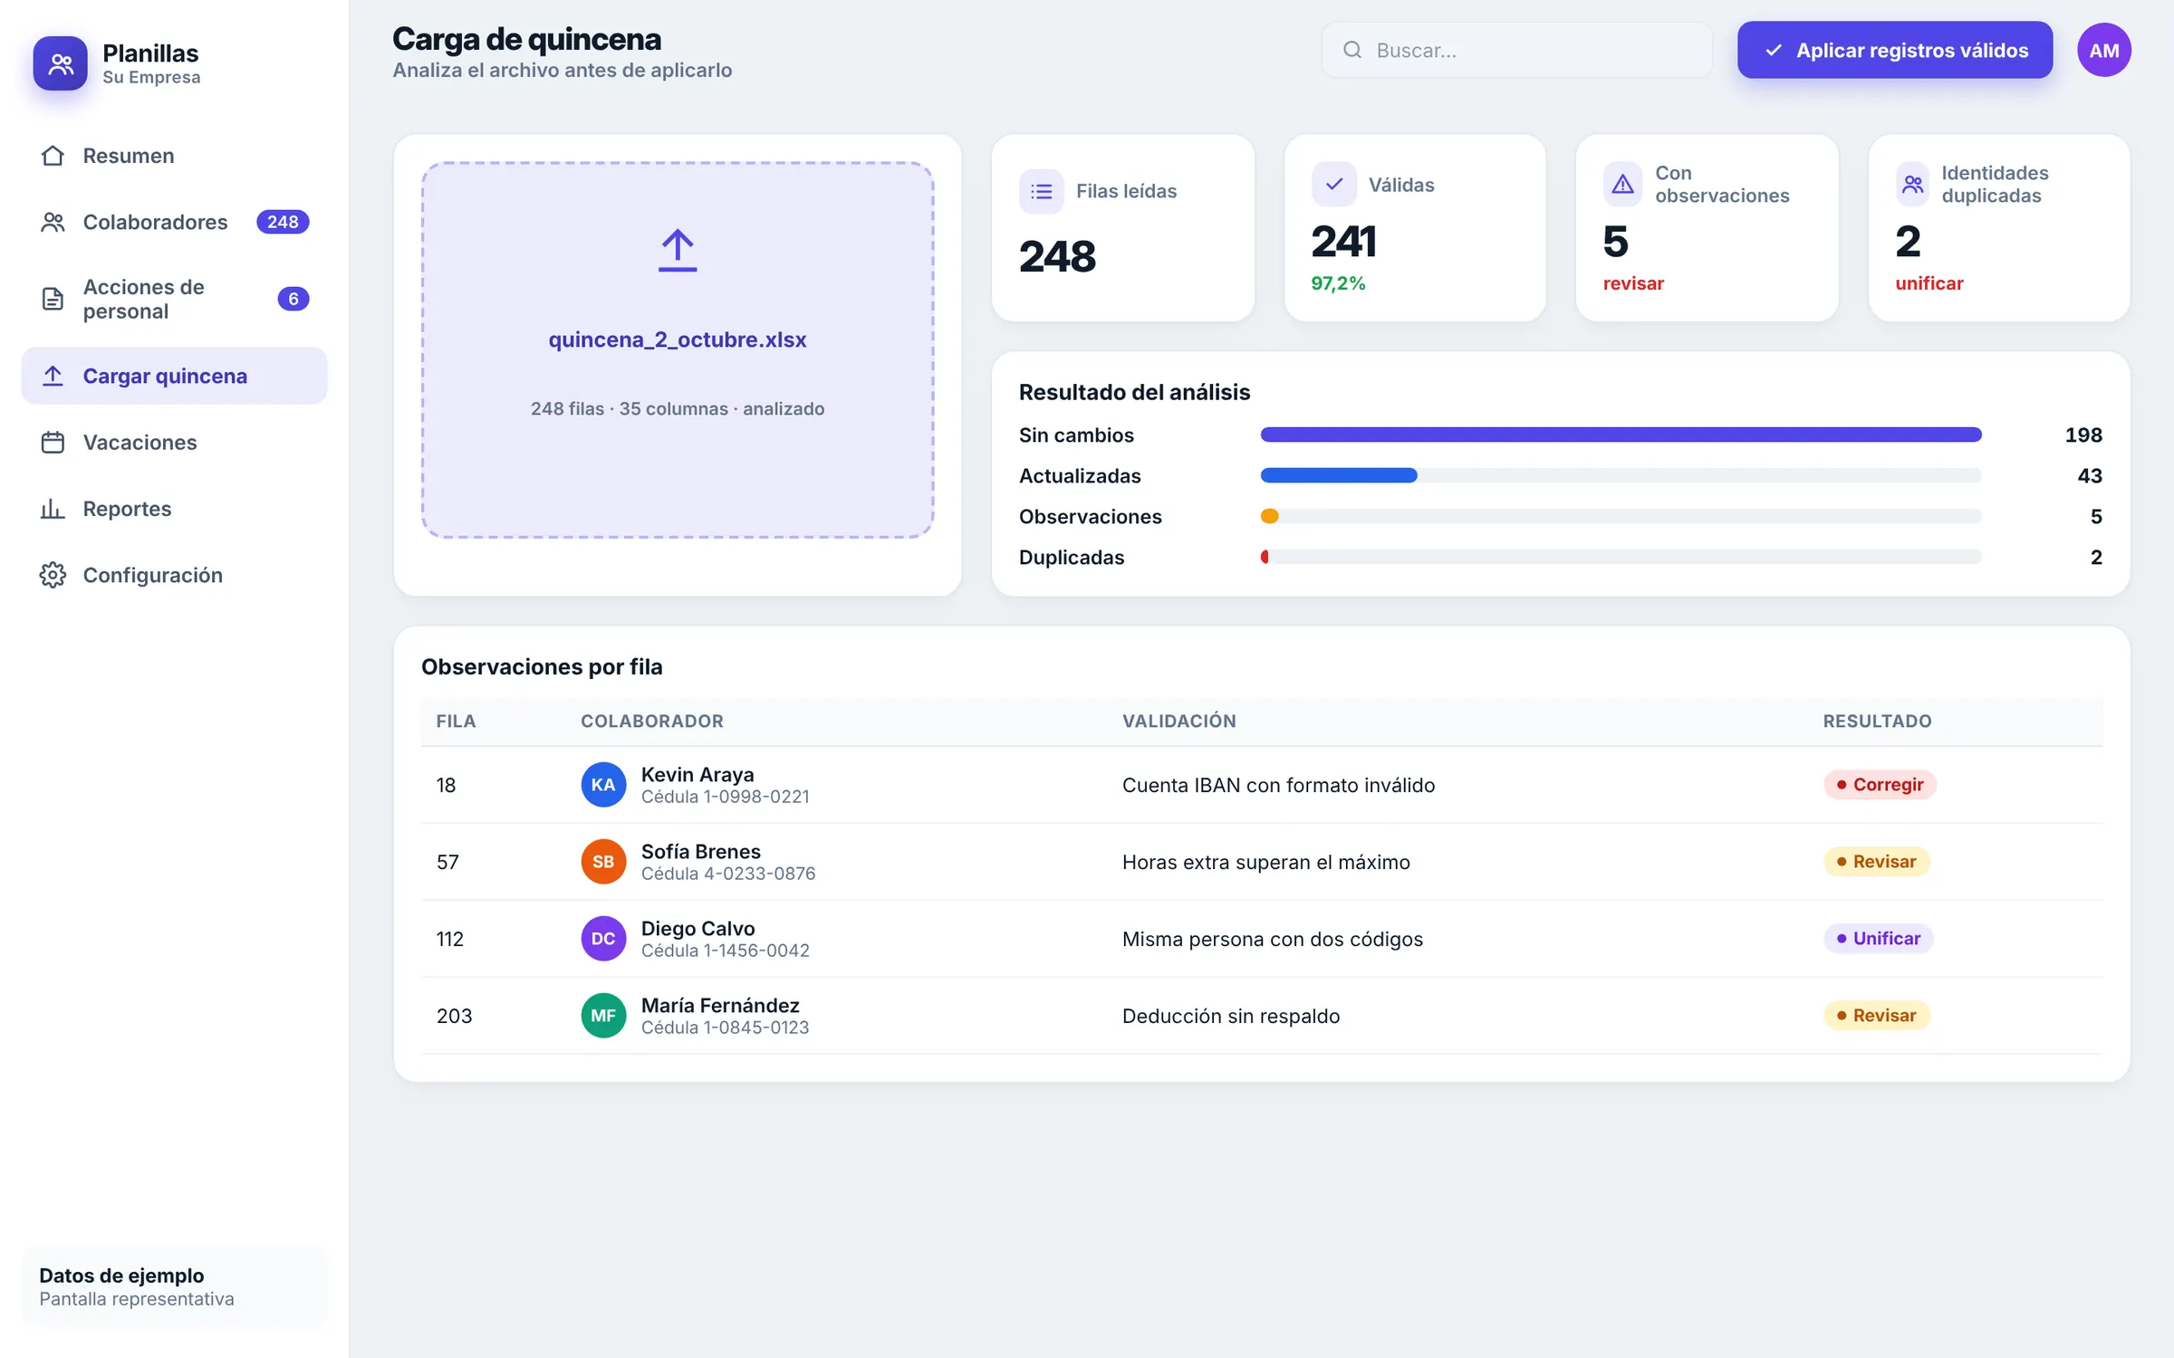Screen dimensions: 2174x1358
Task: Click the Corregir badge for Kevin Araya
Action: pyautogui.click(x=1880, y=785)
